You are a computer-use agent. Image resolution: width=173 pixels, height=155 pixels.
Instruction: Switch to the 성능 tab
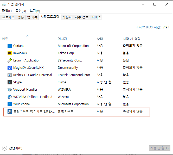[x=21, y=17]
